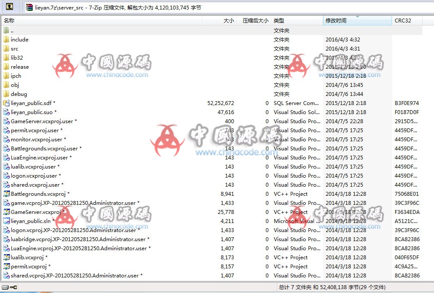The width and height of the screenshot is (434, 293).
Task: Click the lieyan_public.sln solution icon
Action: pyautogui.click(x=6, y=221)
